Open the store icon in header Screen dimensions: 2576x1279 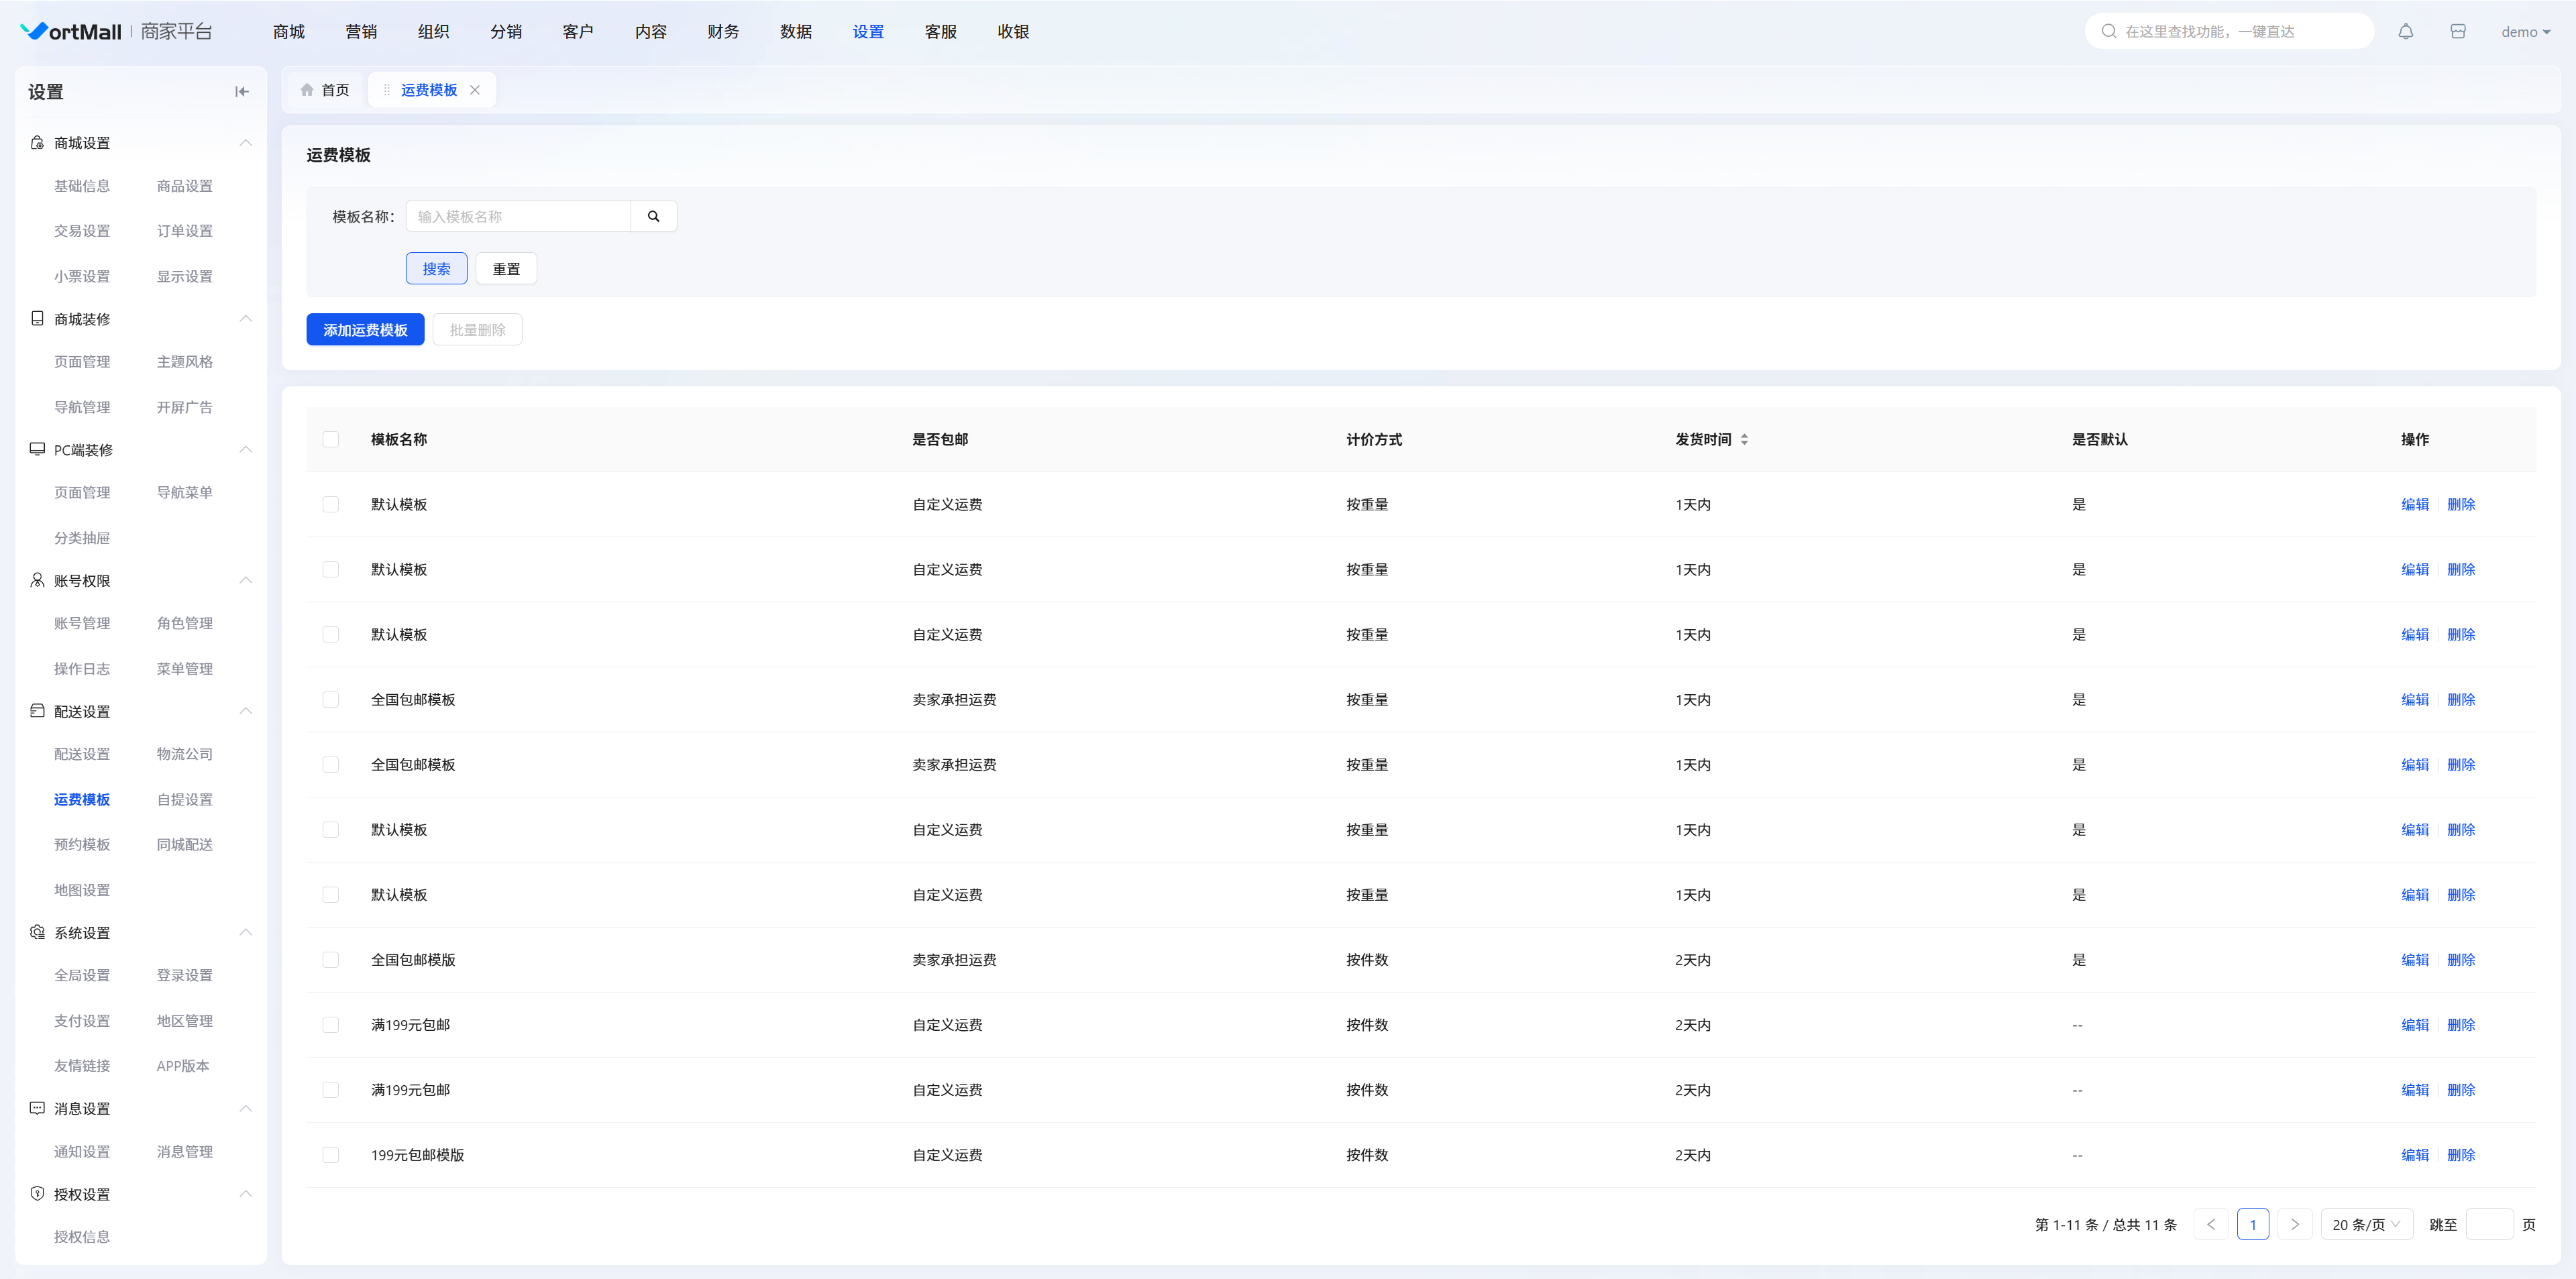[2457, 32]
